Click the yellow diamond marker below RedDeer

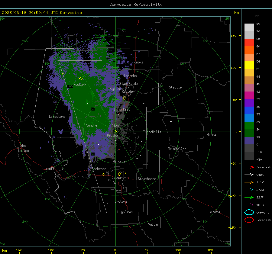coord(124,98)
